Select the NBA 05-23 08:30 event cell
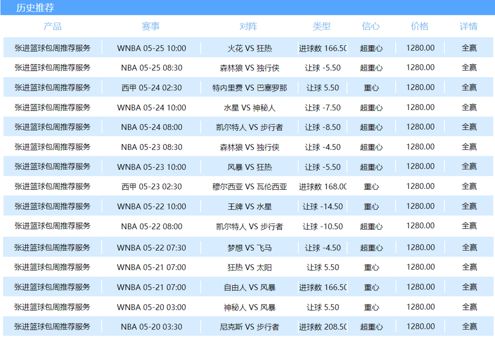 (152, 147)
